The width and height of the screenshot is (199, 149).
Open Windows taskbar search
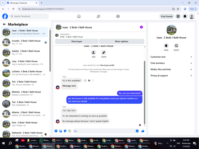pyautogui.click(x=10, y=143)
